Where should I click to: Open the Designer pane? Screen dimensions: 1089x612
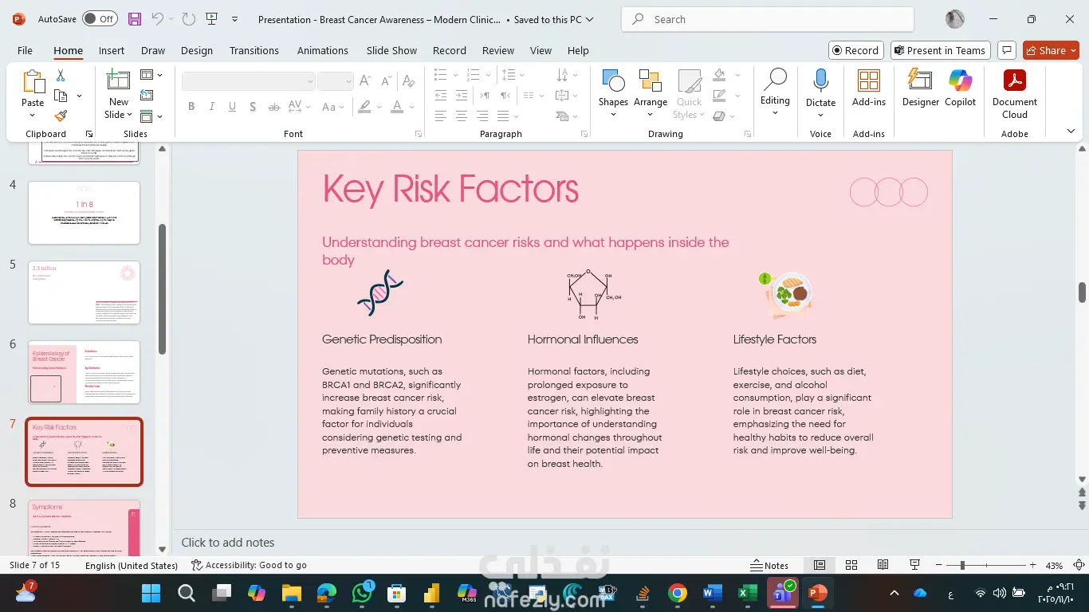921,88
